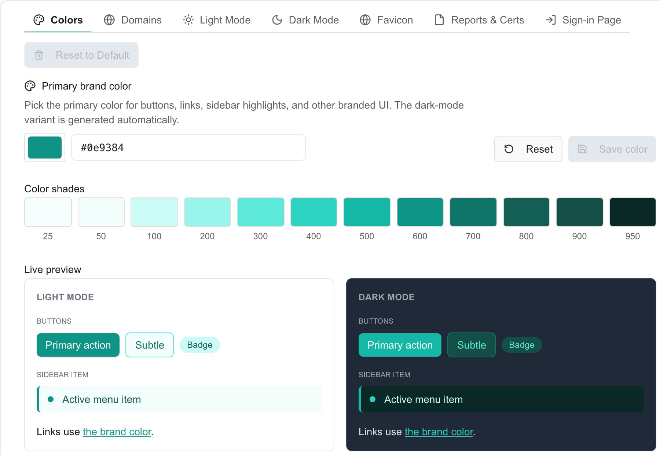The width and height of the screenshot is (660, 455).
Task: Click Primary action in dark mode preview
Action: (x=400, y=345)
